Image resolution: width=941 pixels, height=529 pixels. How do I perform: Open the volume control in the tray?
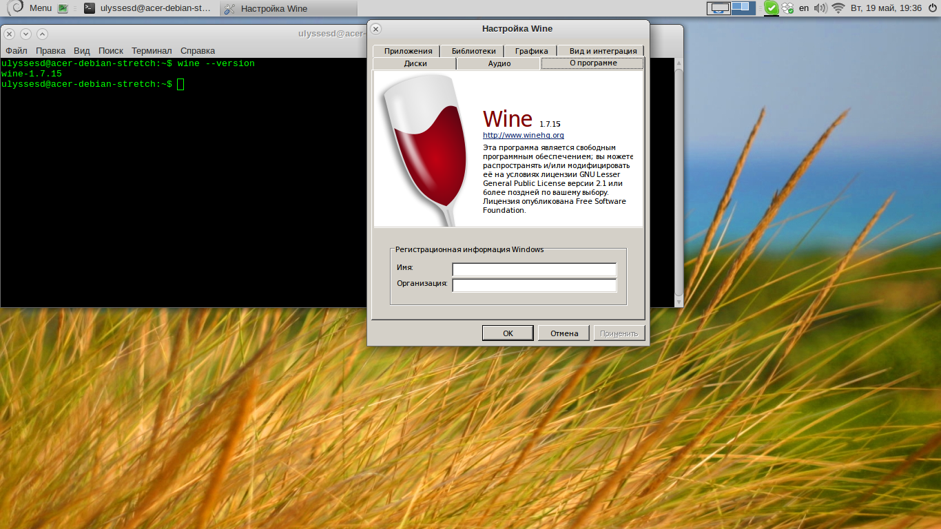[x=820, y=8]
